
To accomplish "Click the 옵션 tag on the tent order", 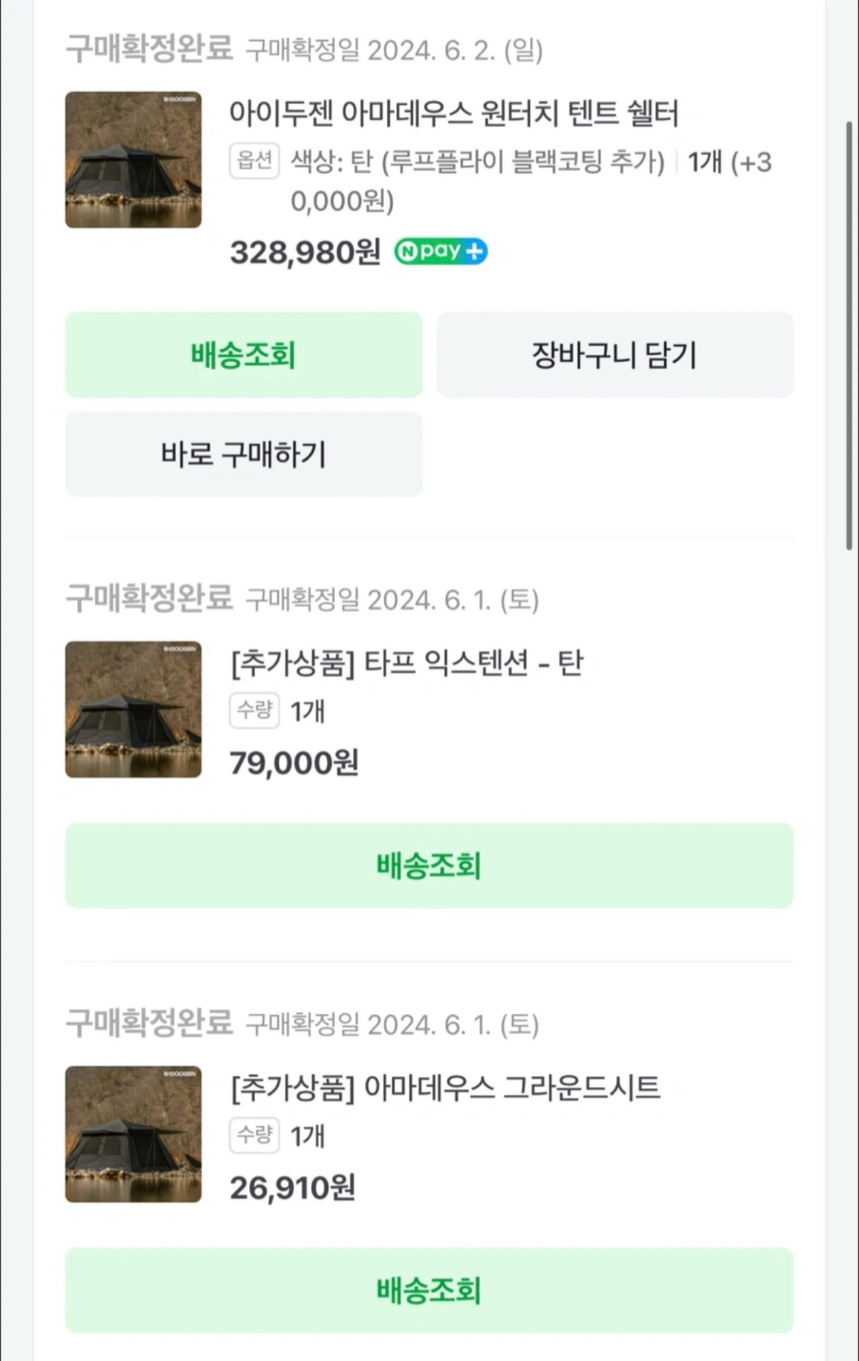I will (254, 161).
